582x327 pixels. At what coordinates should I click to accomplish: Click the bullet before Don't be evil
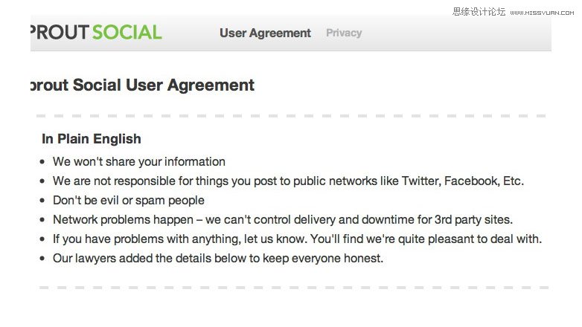pos(42,200)
